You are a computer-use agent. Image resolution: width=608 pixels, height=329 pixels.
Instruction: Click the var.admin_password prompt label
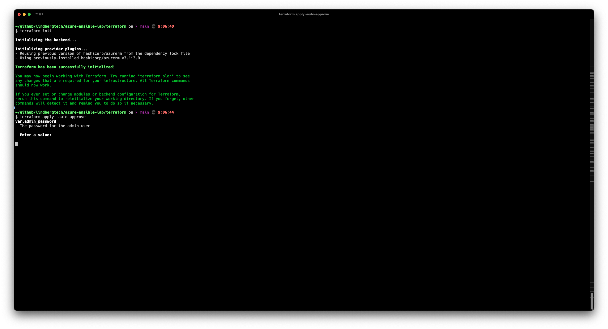36,121
